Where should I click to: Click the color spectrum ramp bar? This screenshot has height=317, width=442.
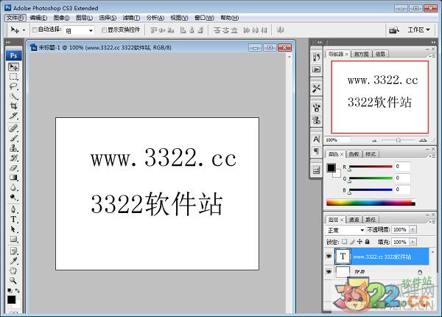(371, 202)
